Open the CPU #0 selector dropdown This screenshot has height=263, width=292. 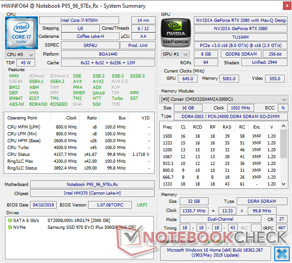(20, 55)
